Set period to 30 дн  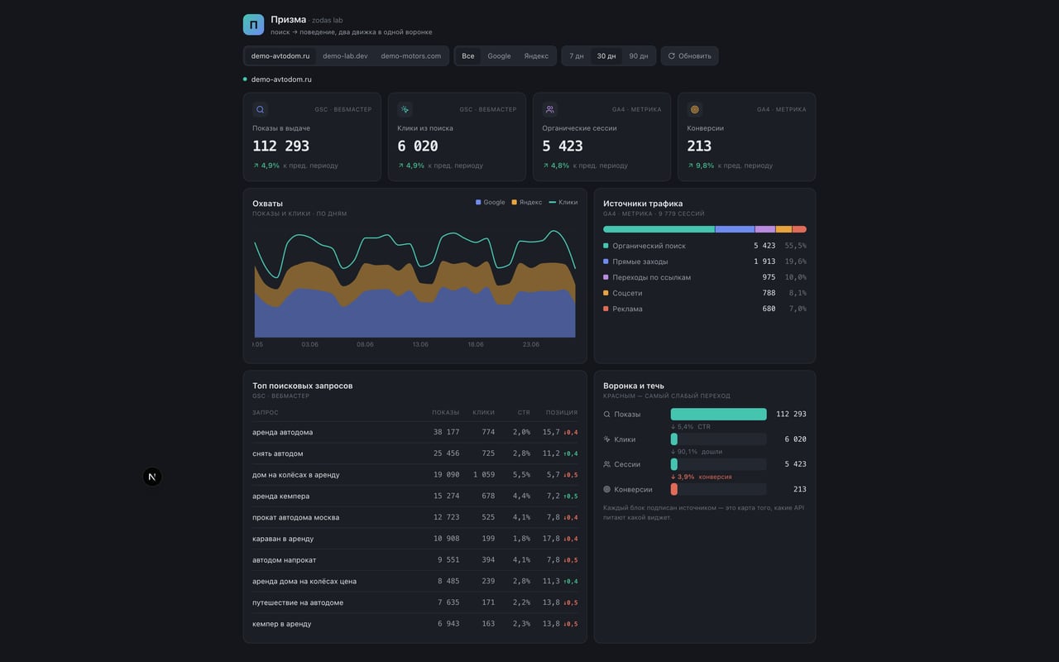click(606, 56)
